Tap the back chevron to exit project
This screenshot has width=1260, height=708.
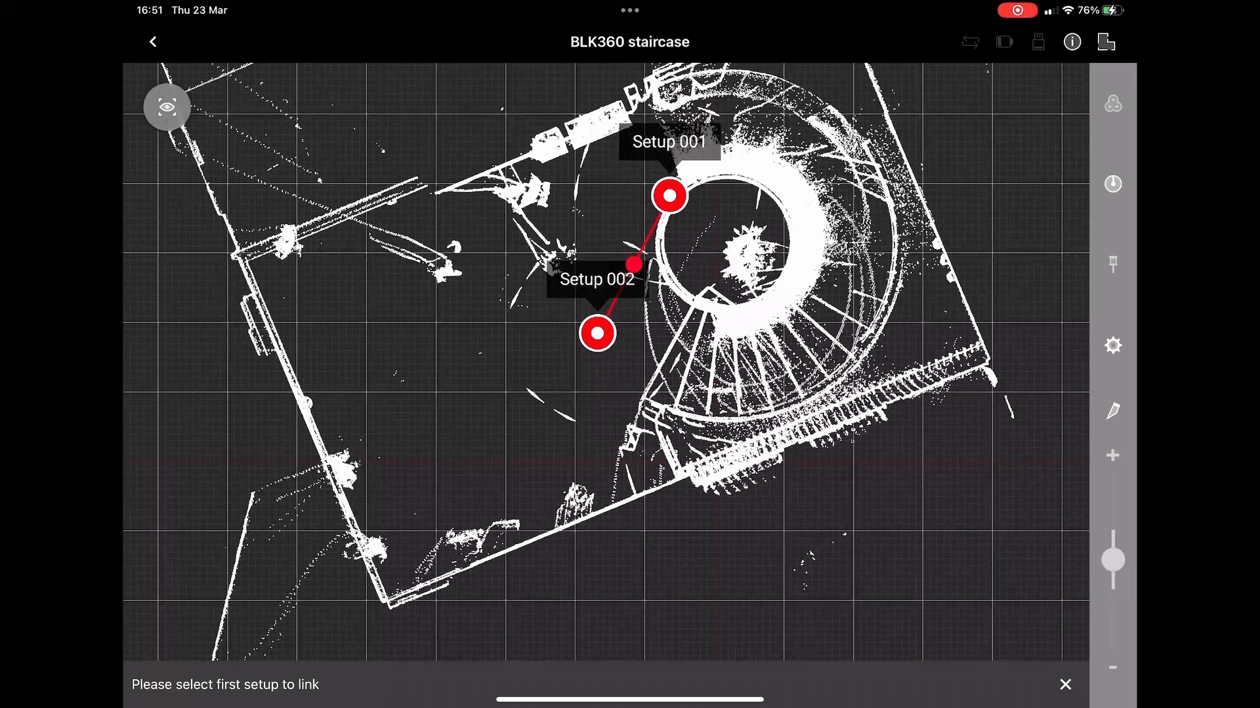152,41
